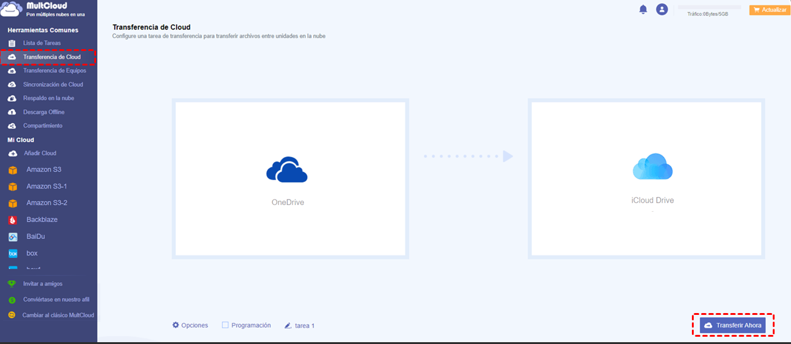791x344 pixels.
Task: Click the Amazon S3 cube icon
Action: [x=13, y=170]
